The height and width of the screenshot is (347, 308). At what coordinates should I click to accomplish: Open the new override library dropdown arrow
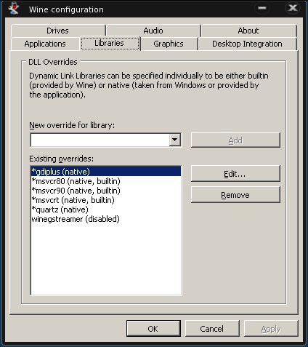[x=175, y=140]
